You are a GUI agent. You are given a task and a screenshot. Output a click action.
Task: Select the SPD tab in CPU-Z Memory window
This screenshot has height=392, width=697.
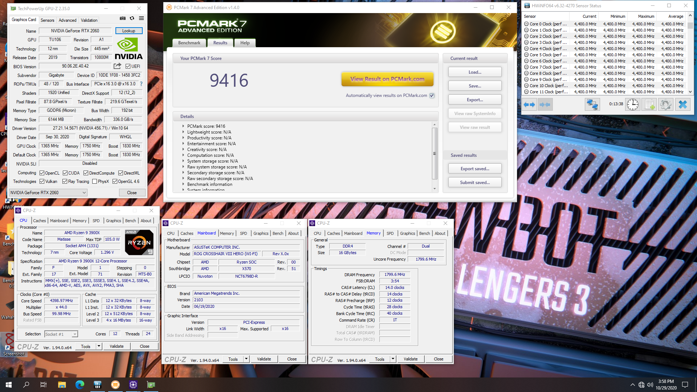(390, 233)
